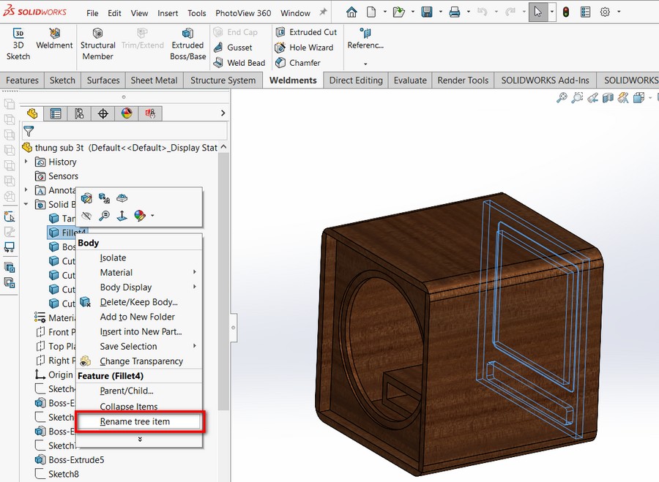This screenshot has height=482, width=659.
Task: Expand the History folder
Action: (x=26, y=162)
